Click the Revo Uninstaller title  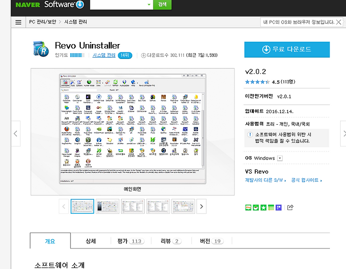(x=87, y=46)
